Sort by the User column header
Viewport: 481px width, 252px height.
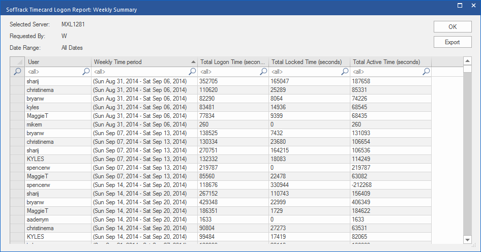[x=58, y=62]
